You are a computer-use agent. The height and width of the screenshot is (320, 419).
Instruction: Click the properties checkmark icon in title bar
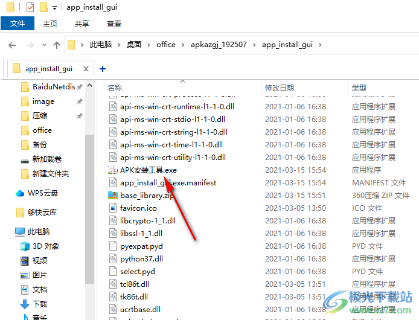point(30,7)
